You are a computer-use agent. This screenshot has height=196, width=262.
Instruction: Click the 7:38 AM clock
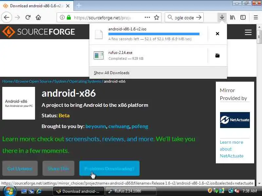pos(250,191)
